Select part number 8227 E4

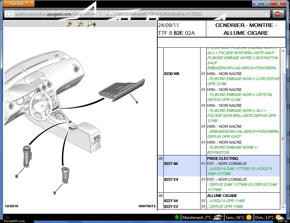(x=171, y=179)
